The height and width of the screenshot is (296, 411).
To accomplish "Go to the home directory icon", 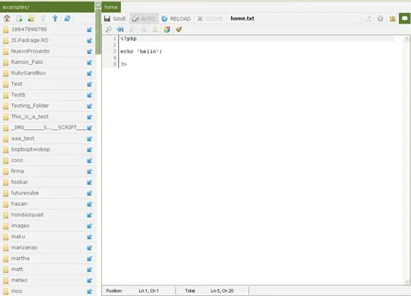I will (x=7, y=18).
